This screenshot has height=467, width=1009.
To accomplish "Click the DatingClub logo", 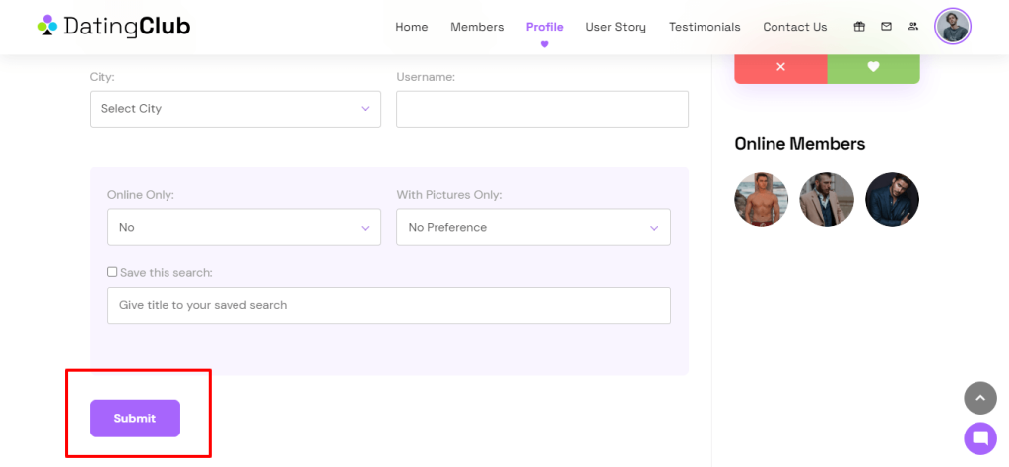I will (114, 27).
